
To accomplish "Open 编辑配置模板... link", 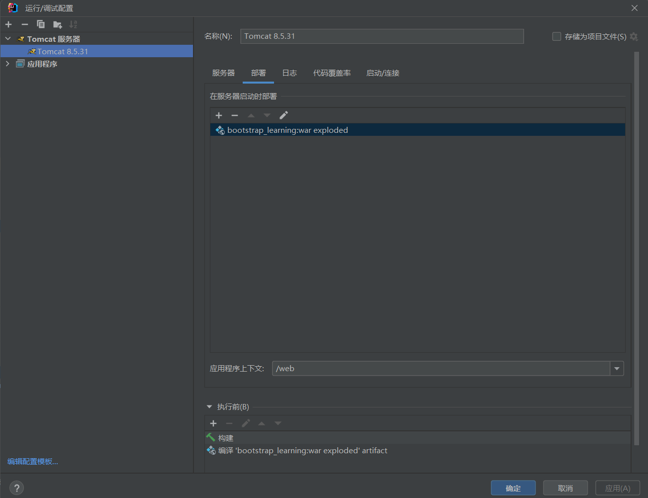I will (x=33, y=462).
